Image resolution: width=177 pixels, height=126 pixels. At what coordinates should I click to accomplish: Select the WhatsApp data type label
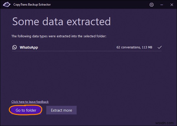coord(29,47)
